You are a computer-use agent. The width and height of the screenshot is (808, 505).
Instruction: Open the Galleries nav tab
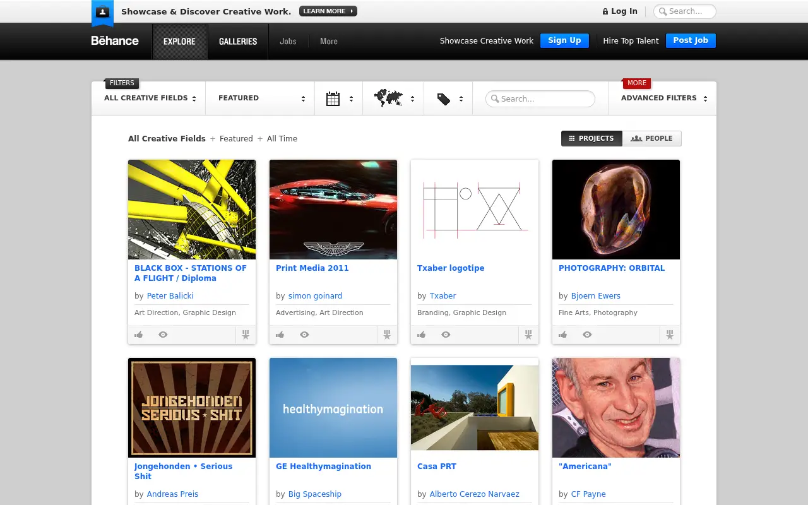(x=238, y=42)
